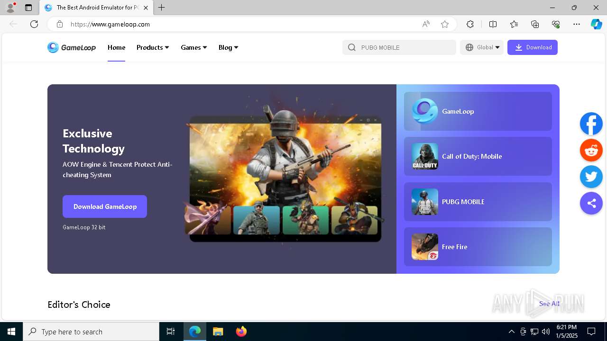Expand the Products menu
This screenshot has height=341, width=607.
tap(153, 47)
